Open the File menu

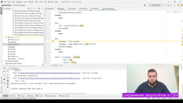click(x=5, y=2)
